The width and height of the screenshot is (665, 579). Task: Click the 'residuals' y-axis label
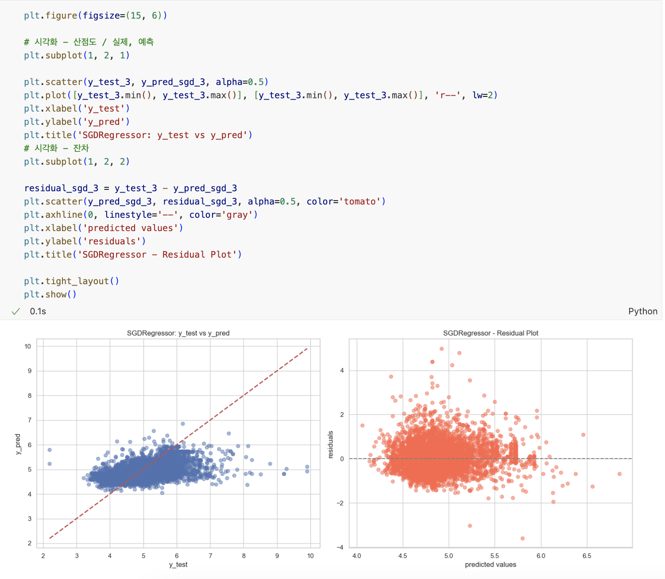[x=330, y=444]
